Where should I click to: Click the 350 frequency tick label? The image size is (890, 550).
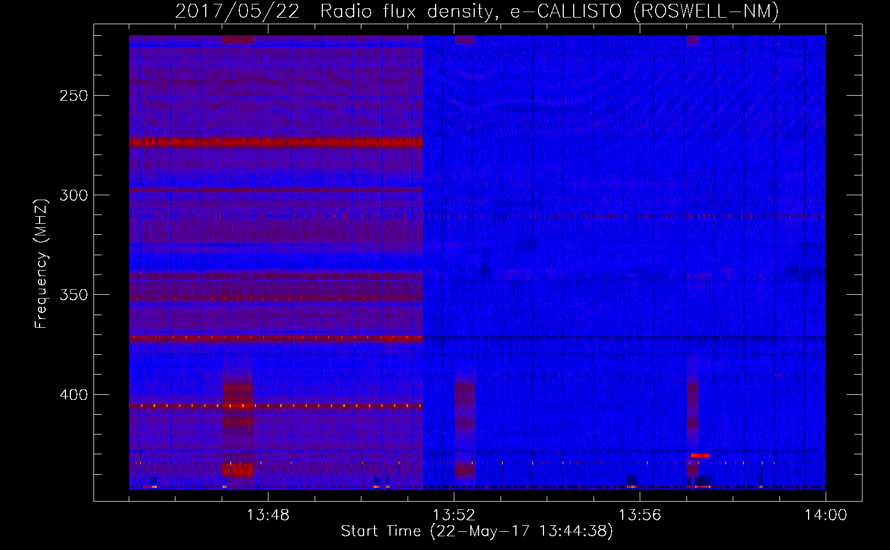coord(74,295)
